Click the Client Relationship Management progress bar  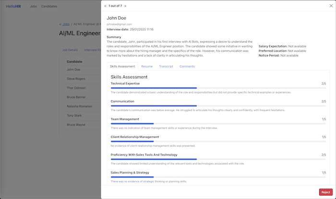[218, 141]
